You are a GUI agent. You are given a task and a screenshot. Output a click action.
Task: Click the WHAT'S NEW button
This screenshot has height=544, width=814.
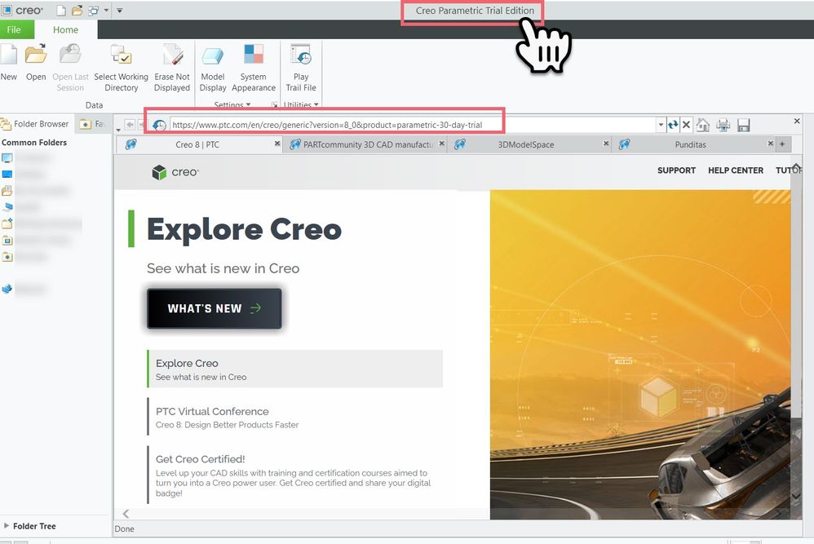(x=215, y=308)
